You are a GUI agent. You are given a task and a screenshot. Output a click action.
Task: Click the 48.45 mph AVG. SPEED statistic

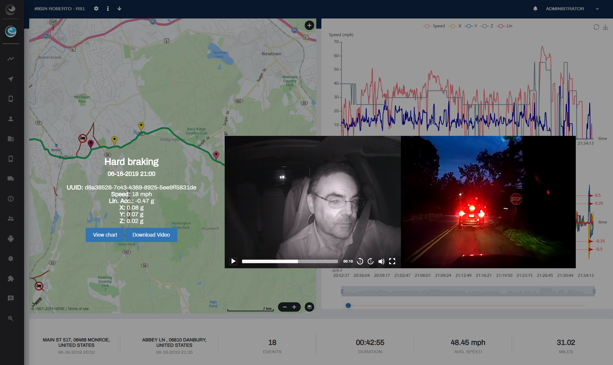(468, 346)
